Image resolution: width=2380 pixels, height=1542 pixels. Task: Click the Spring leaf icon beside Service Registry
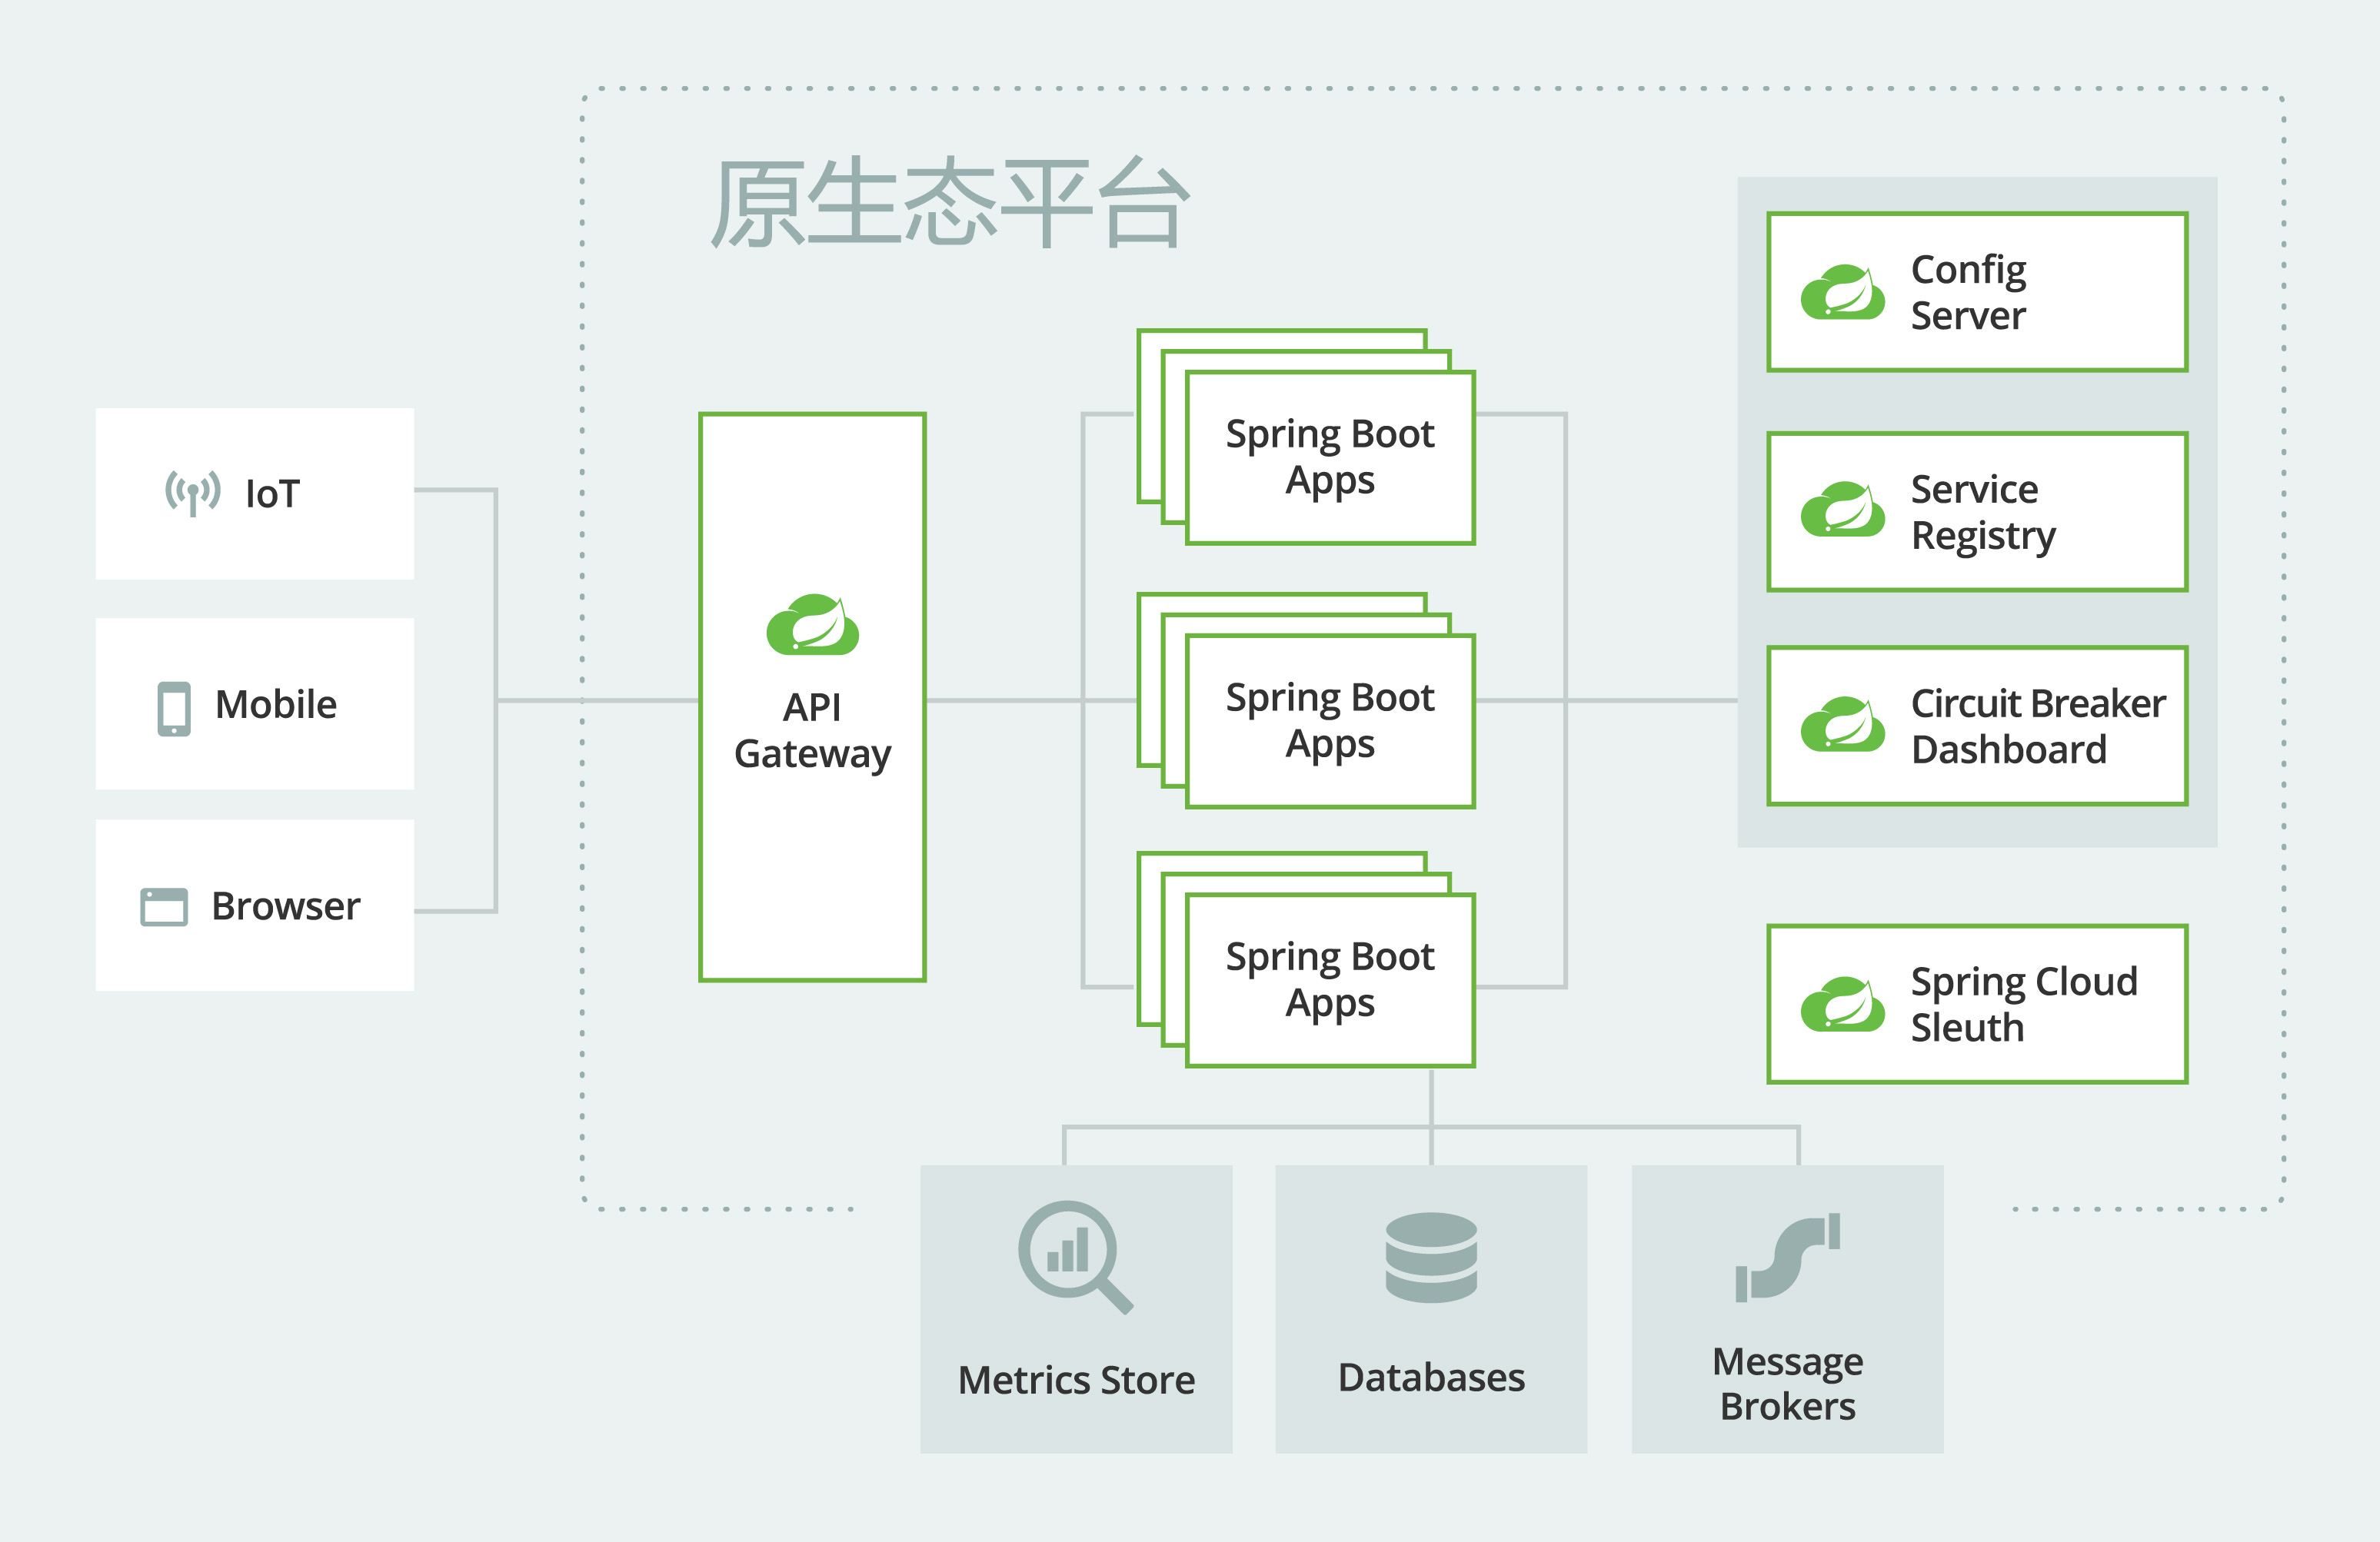tap(1842, 509)
